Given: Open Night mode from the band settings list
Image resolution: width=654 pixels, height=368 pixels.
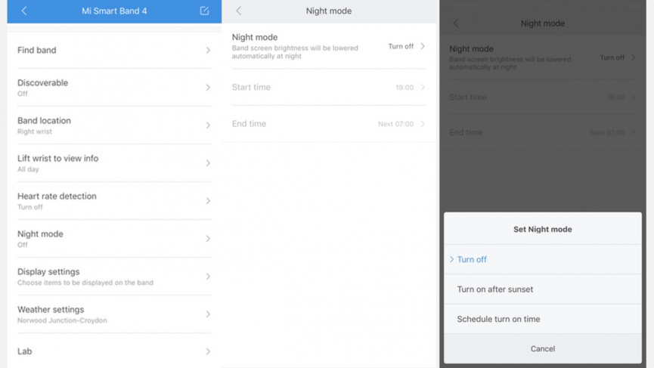Looking at the screenshot, I should (113, 239).
